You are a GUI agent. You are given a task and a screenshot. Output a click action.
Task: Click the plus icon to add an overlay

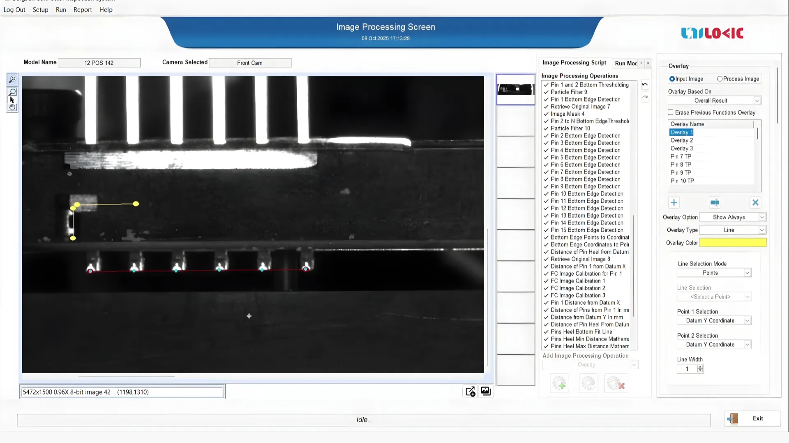(674, 203)
